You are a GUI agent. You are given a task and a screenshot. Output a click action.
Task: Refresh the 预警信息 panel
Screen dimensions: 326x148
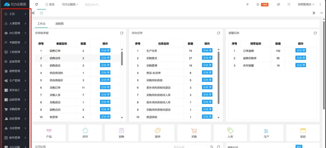[x=315, y=33]
